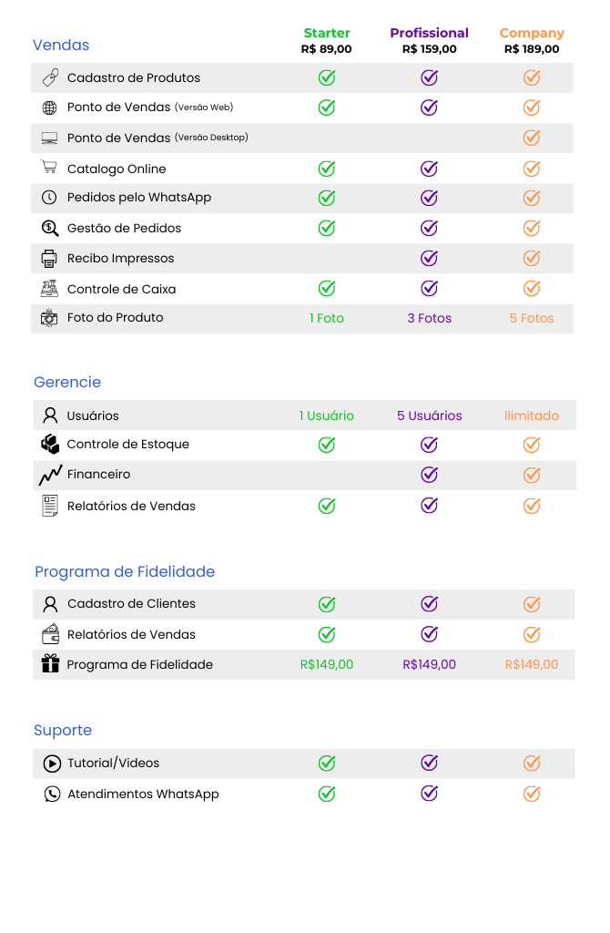Click the play icon beside Tutorial/Videos
Screen dimensions: 610x933
pyautogui.click(x=52, y=764)
